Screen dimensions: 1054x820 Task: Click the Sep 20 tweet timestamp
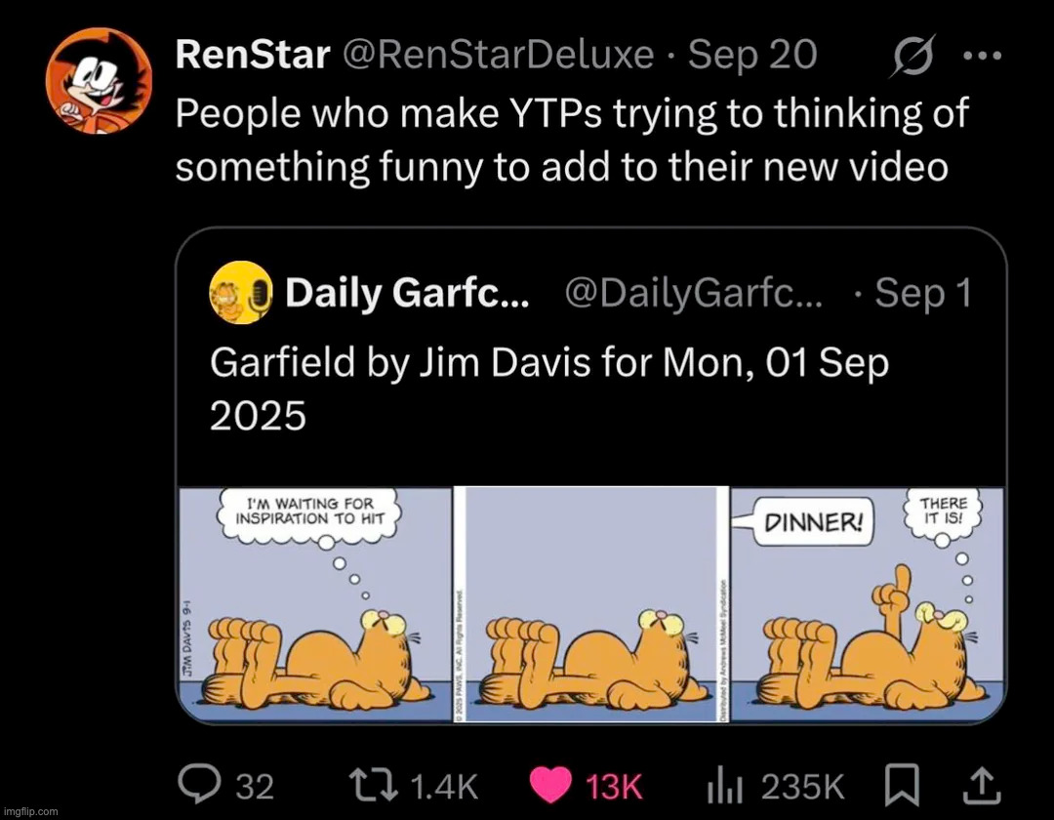pyautogui.click(x=751, y=55)
